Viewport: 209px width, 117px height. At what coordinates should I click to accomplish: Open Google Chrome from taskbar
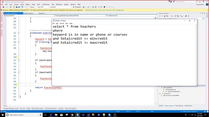click(x=72, y=115)
